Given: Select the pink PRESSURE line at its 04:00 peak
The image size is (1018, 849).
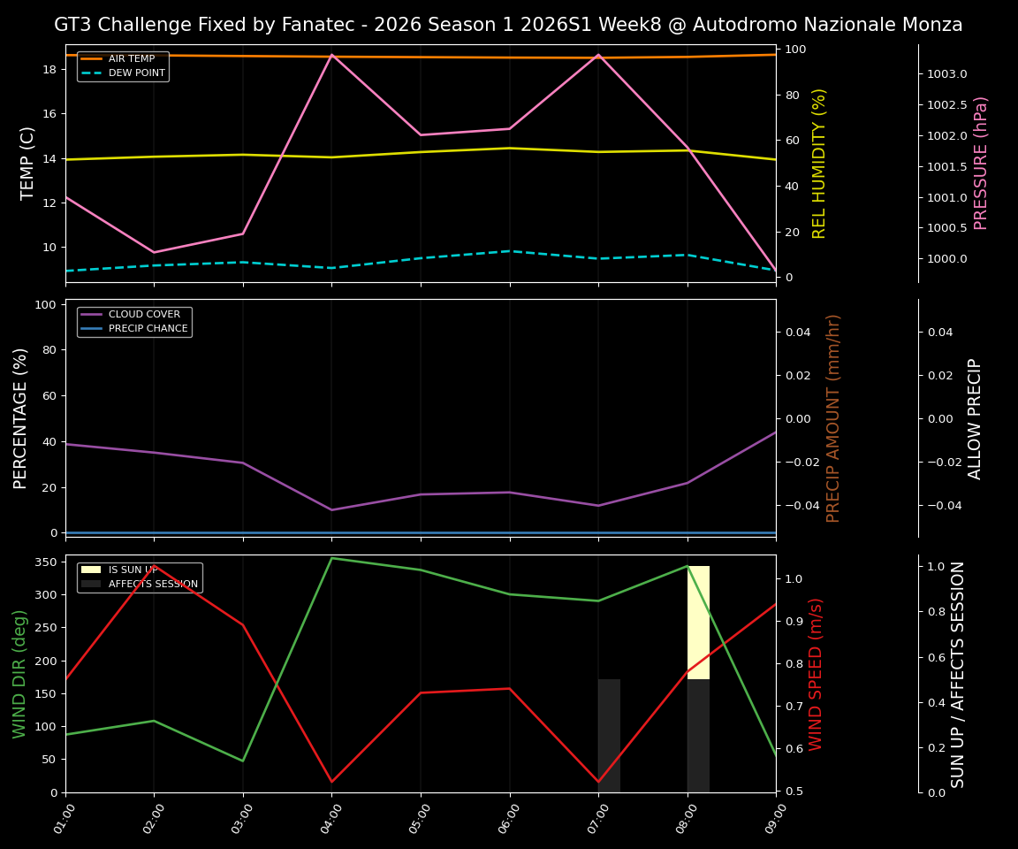Looking at the screenshot, I should coord(330,55).
